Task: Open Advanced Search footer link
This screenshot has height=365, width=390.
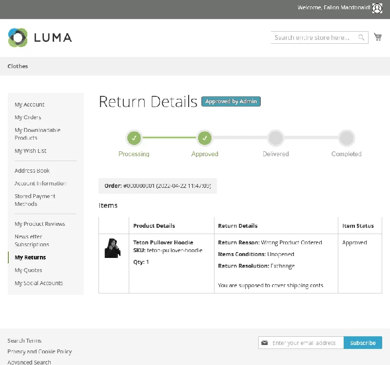Action: tap(29, 362)
